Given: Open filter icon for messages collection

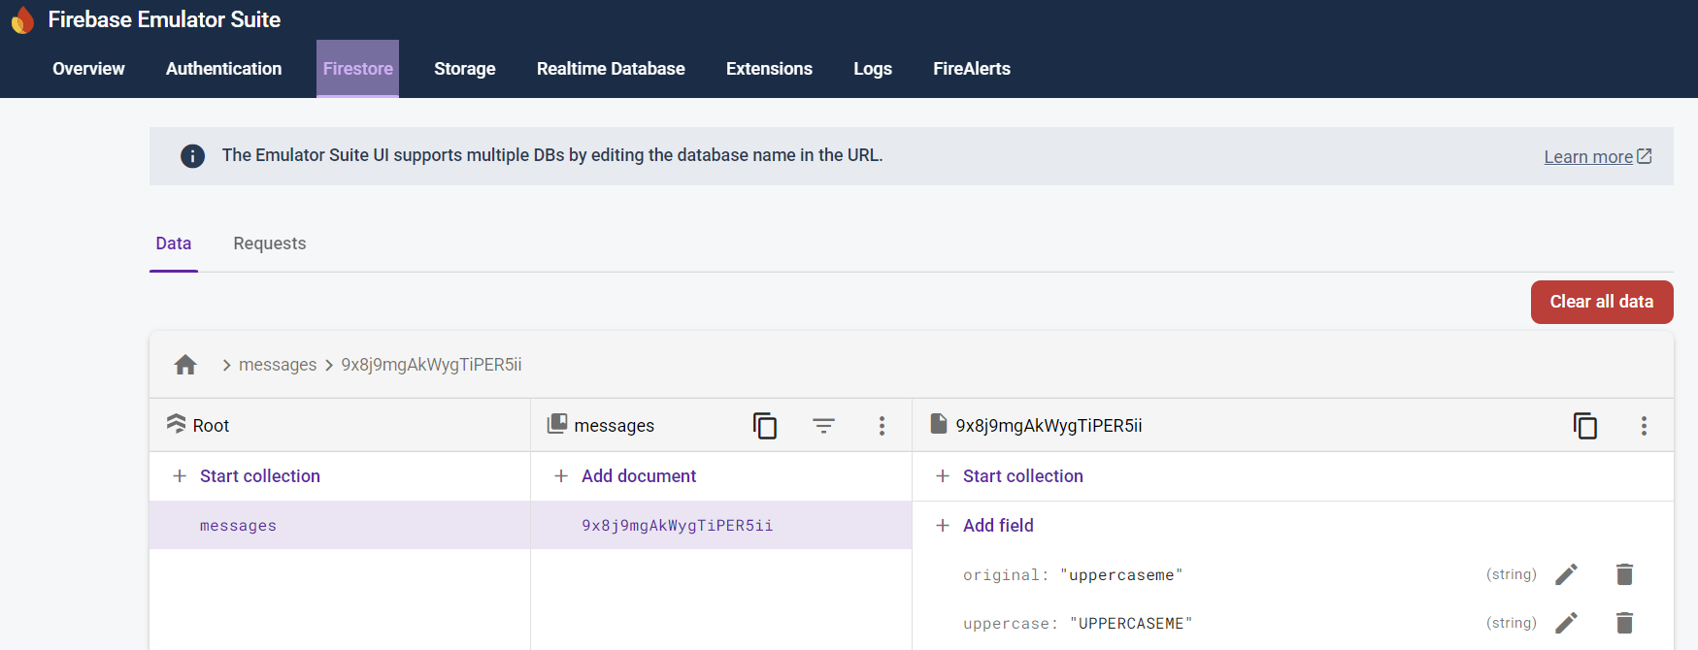Looking at the screenshot, I should 823,426.
